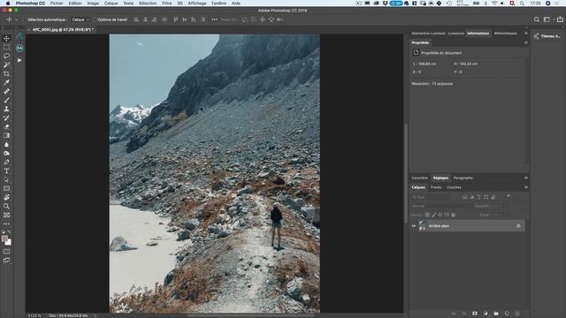
Task: Open the Edit Toolbar three-dots icon
Action: pyautogui.click(x=6, y=223)
